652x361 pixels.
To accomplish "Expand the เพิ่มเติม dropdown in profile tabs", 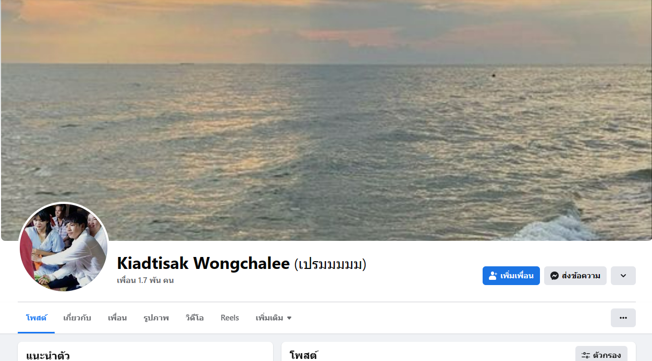I will pyautogui.click(x=274, y=318).
